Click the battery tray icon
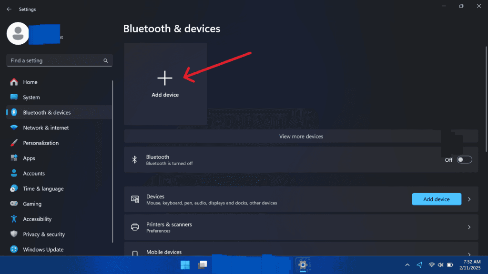This screenshot has height=274, width=488. [450, 265]
